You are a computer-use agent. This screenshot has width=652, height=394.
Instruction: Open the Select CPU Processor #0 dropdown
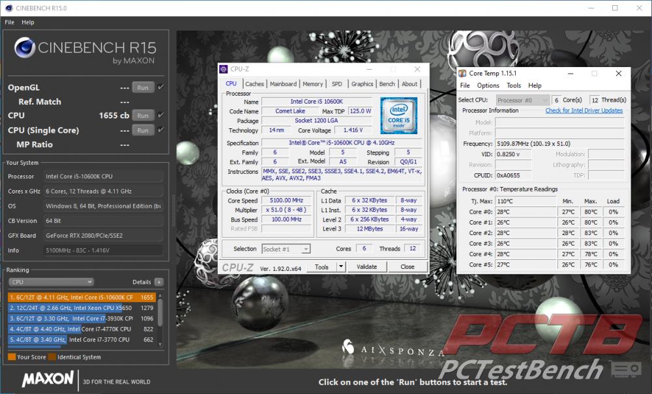[522, 100]
